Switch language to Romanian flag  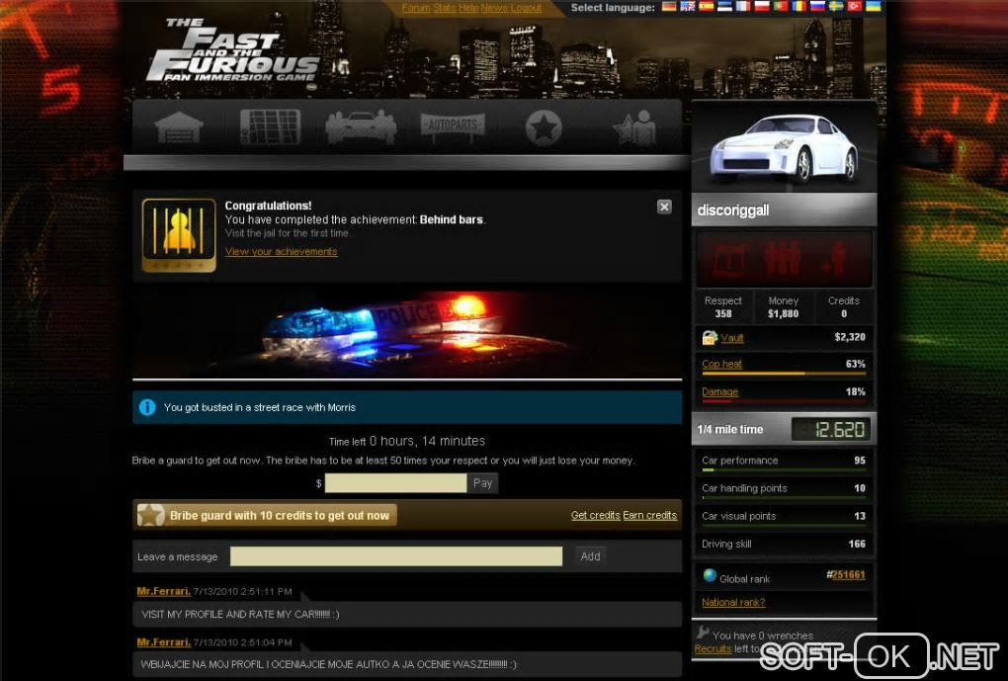(799, 7)
